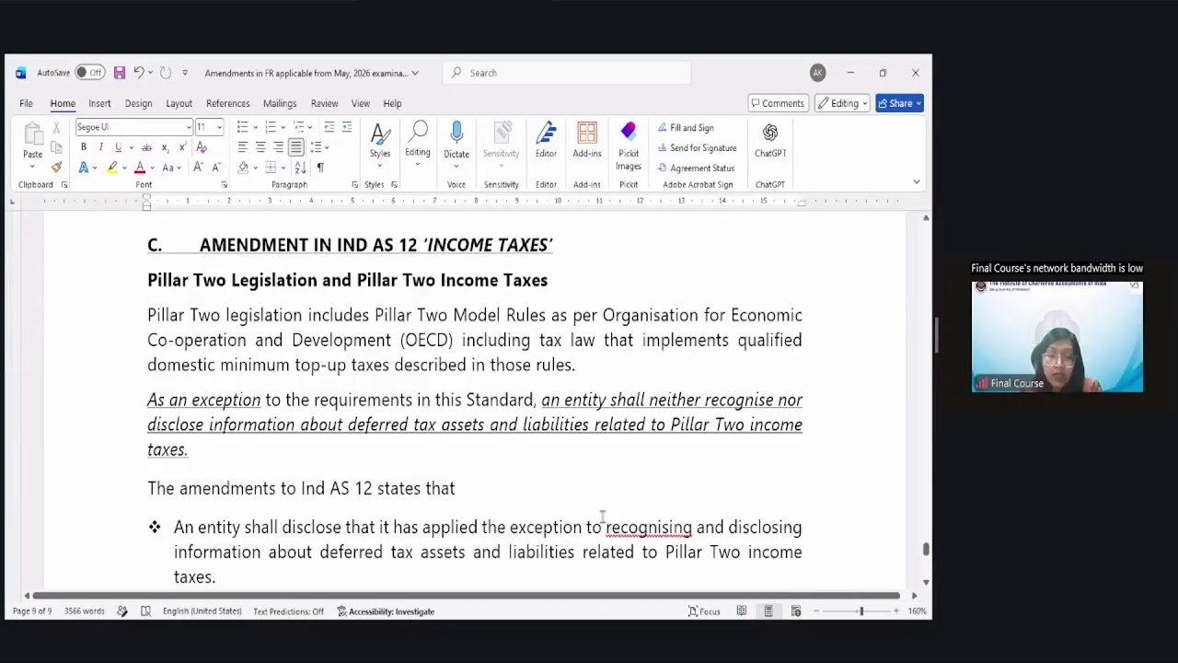The width and height of the screenshot is (1178, 663).
Task: Show paragraph marks pilcrow icon
Action: point(320,168)
